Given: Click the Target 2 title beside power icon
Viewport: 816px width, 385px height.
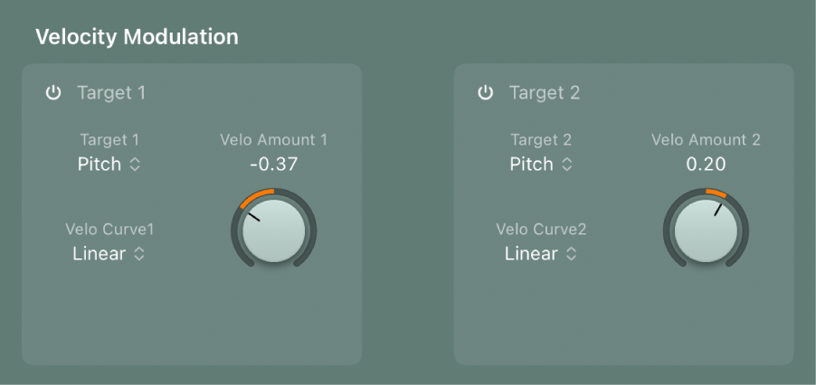Looking at the screenshot, I should [x=544, y=92].
